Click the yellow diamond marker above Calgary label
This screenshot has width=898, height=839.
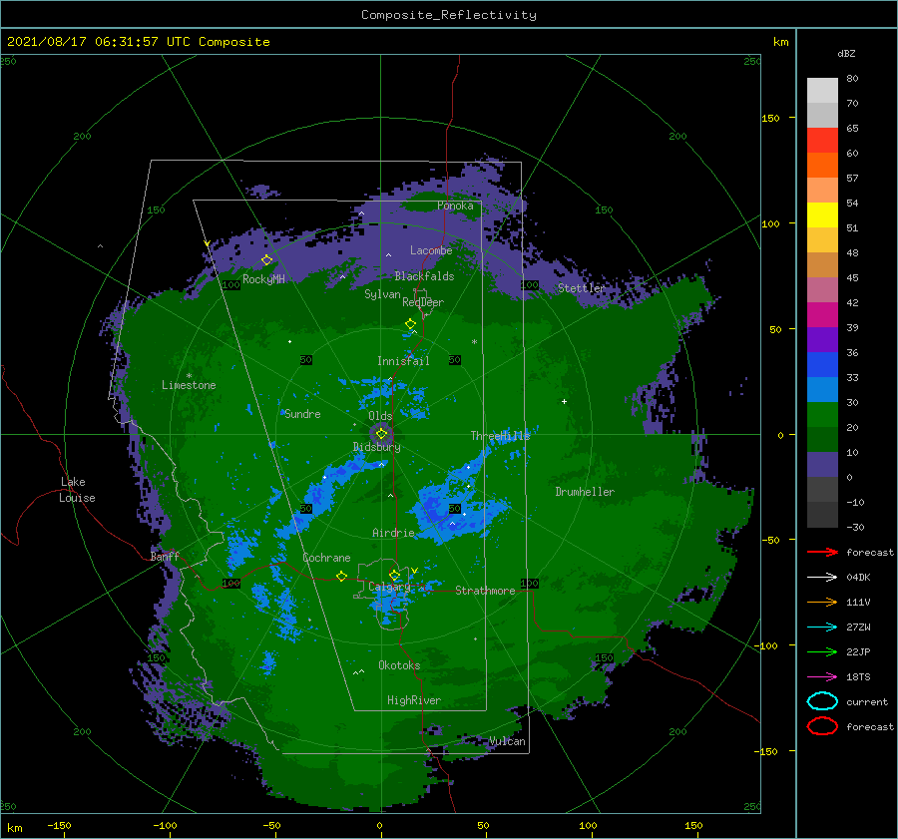(x=394, y=575)
